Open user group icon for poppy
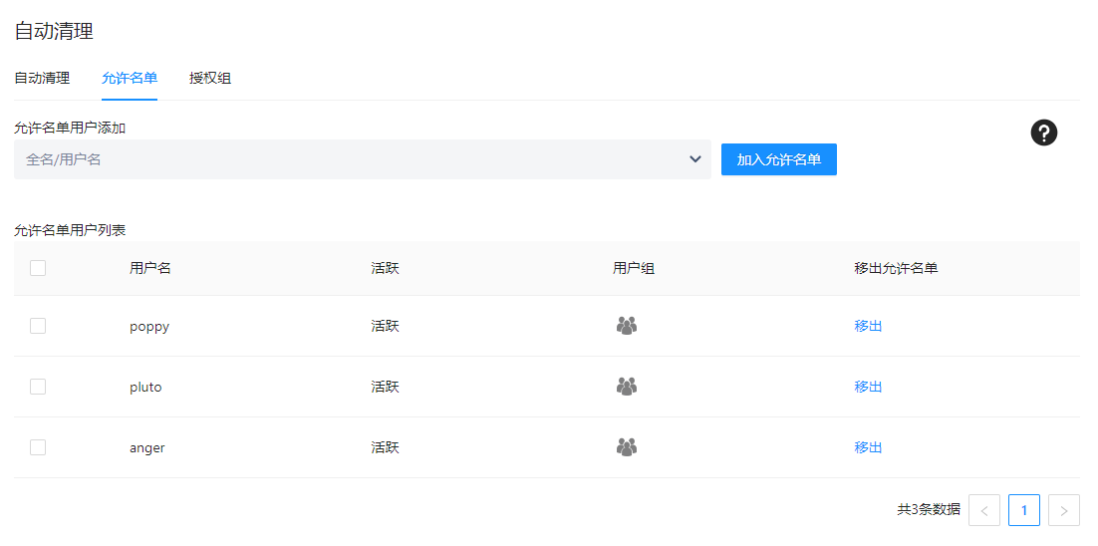The image size is (1098, 546). pos(626,326)
